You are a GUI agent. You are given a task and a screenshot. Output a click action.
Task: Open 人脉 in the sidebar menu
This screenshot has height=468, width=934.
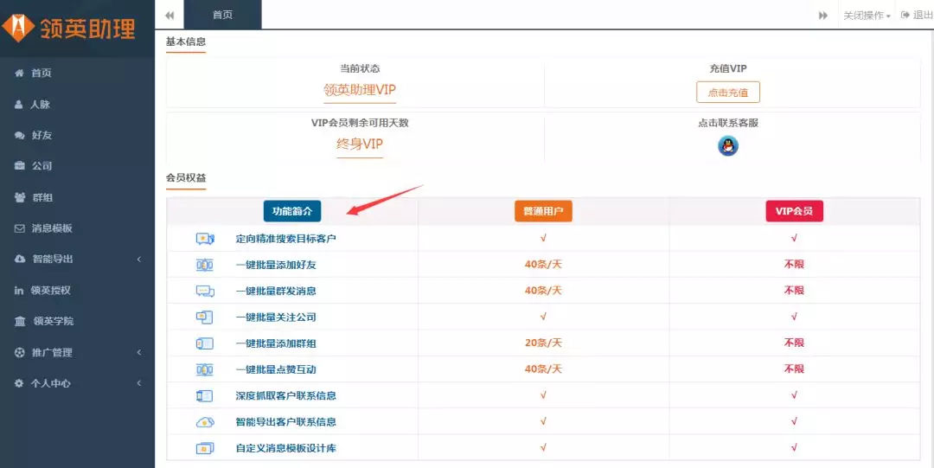[41, 105]
